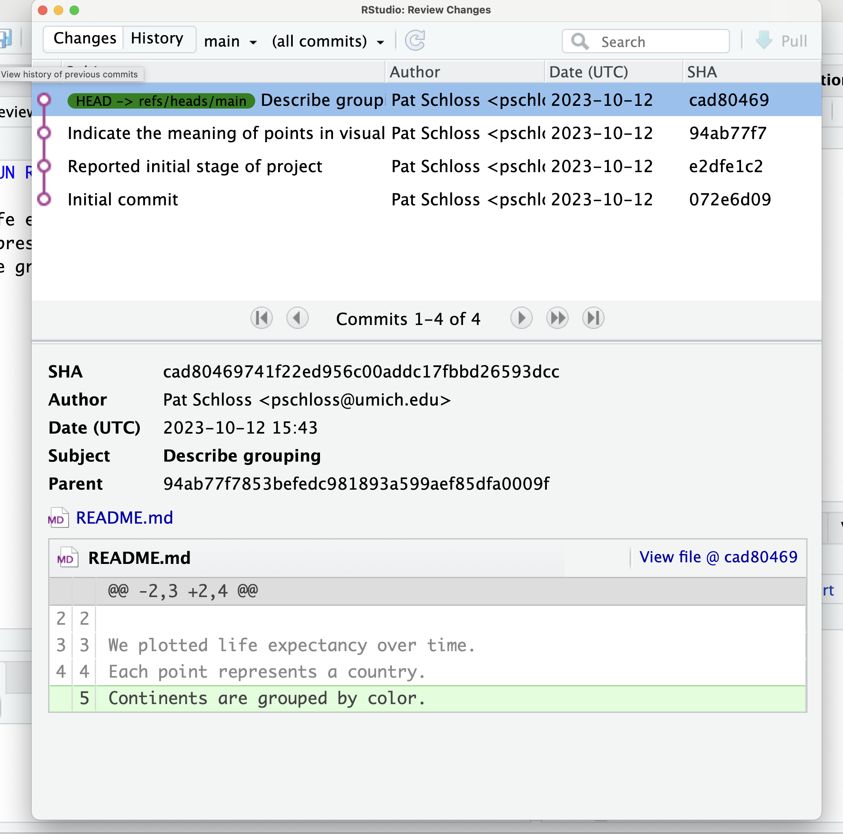Go to next page of commits
The image size is (843, 834).
[x=521, y=318]
